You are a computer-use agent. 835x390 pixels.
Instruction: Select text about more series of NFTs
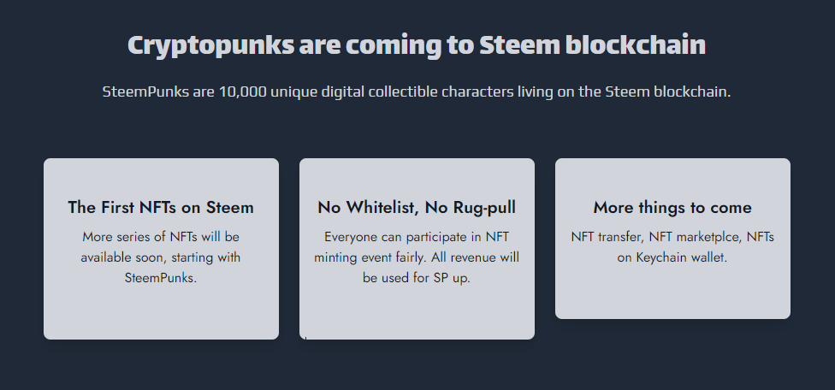(161, 257)
